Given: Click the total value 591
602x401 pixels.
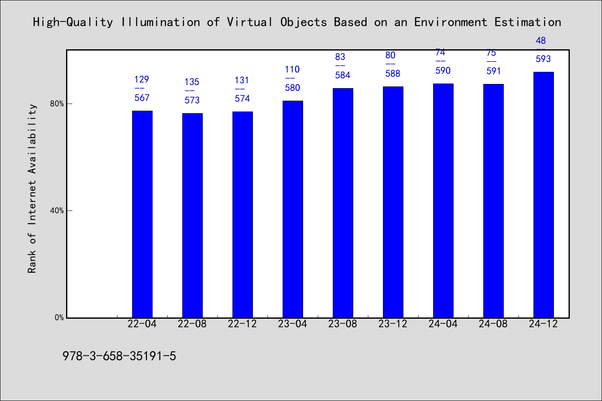Looking at the screenshot, I should (x=494, y=71).
